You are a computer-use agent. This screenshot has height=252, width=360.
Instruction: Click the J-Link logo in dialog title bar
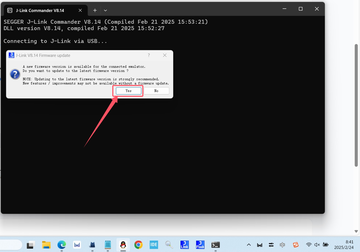[11, 55]
